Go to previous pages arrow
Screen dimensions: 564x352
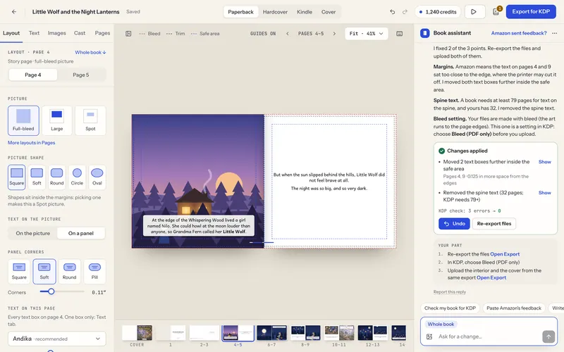pyautogui.click(x=288, y=34)
